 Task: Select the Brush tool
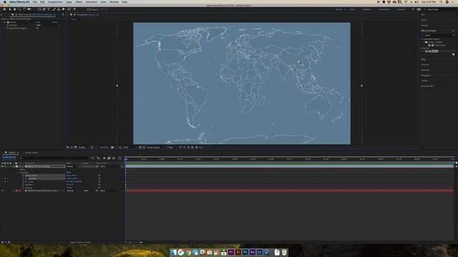click(54, 9)
